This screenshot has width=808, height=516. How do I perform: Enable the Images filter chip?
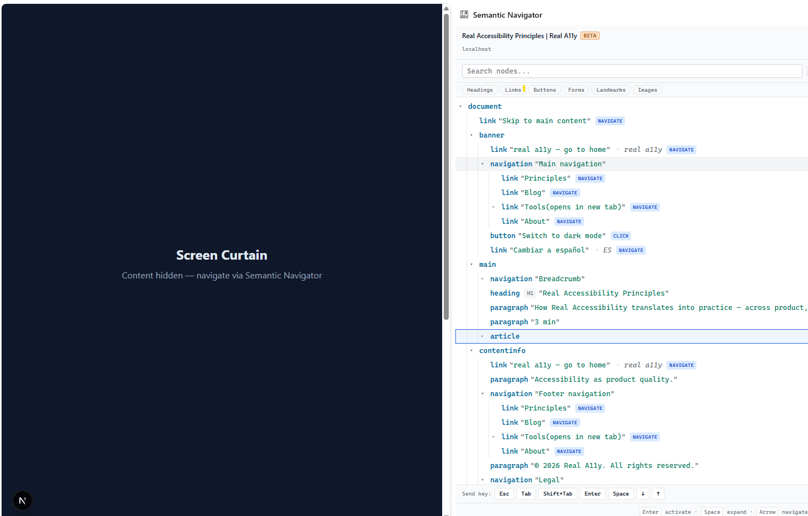[647, 90]
